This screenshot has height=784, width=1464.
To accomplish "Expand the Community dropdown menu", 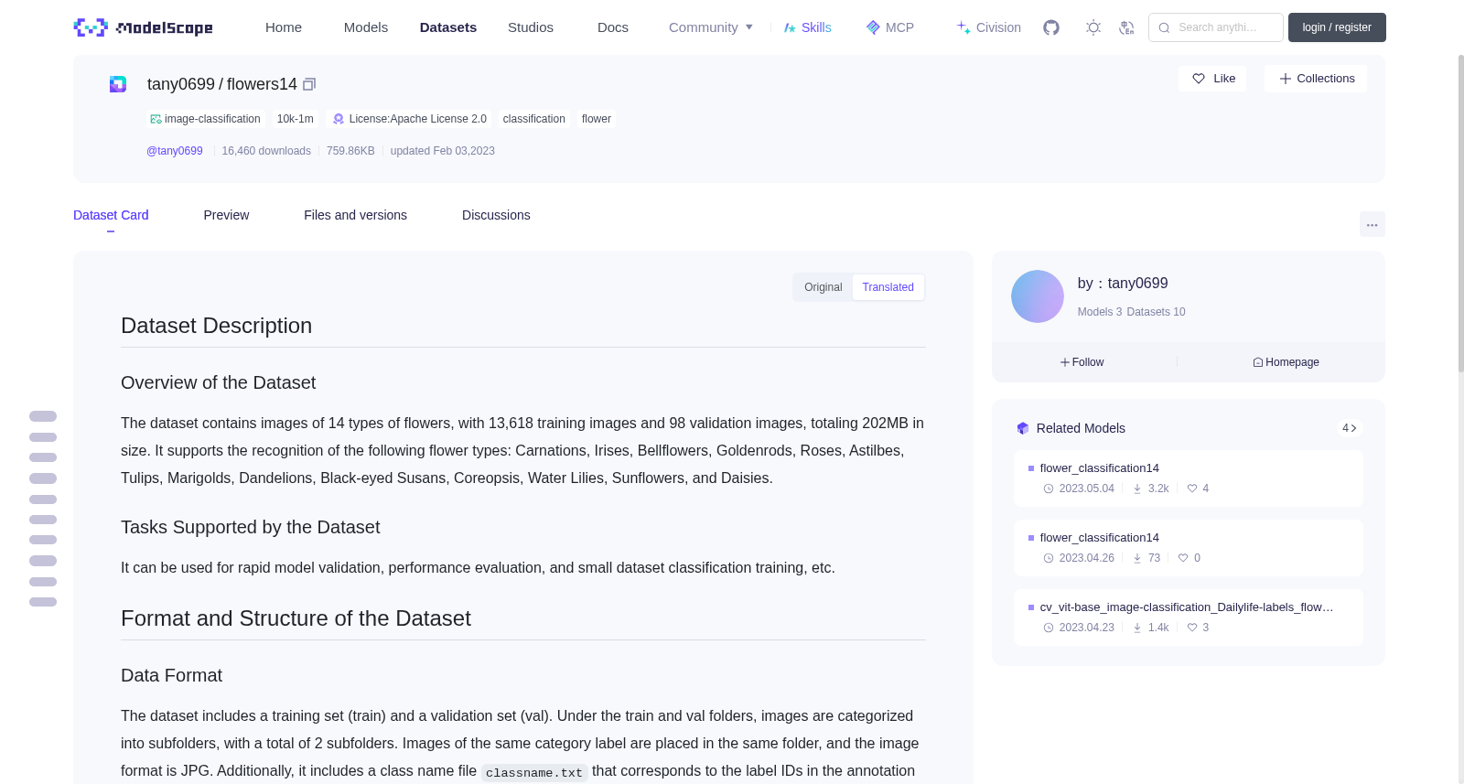I will 711,27.
